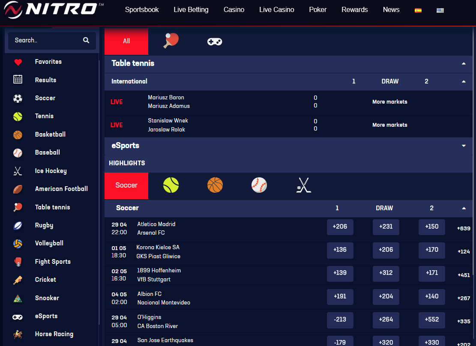This screenshot has height=346, width=476.
Task: Show tennis highlights via tennis ball tab
Action: click(171, 185)
